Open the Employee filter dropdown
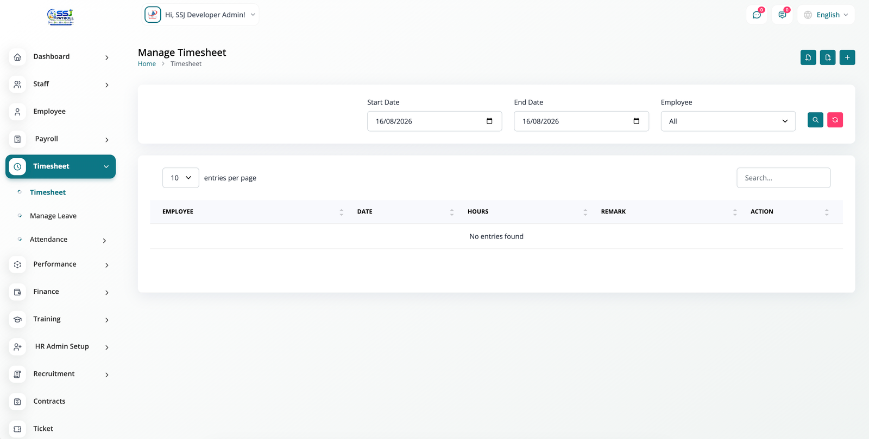The image size is (869, 439). [x=728, y=121]
